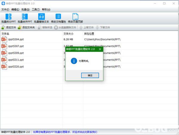Screen dimensions: 179x135
Task: Open the 文件(F) menu
Action: pyautogui.click(x=5, y=10)
